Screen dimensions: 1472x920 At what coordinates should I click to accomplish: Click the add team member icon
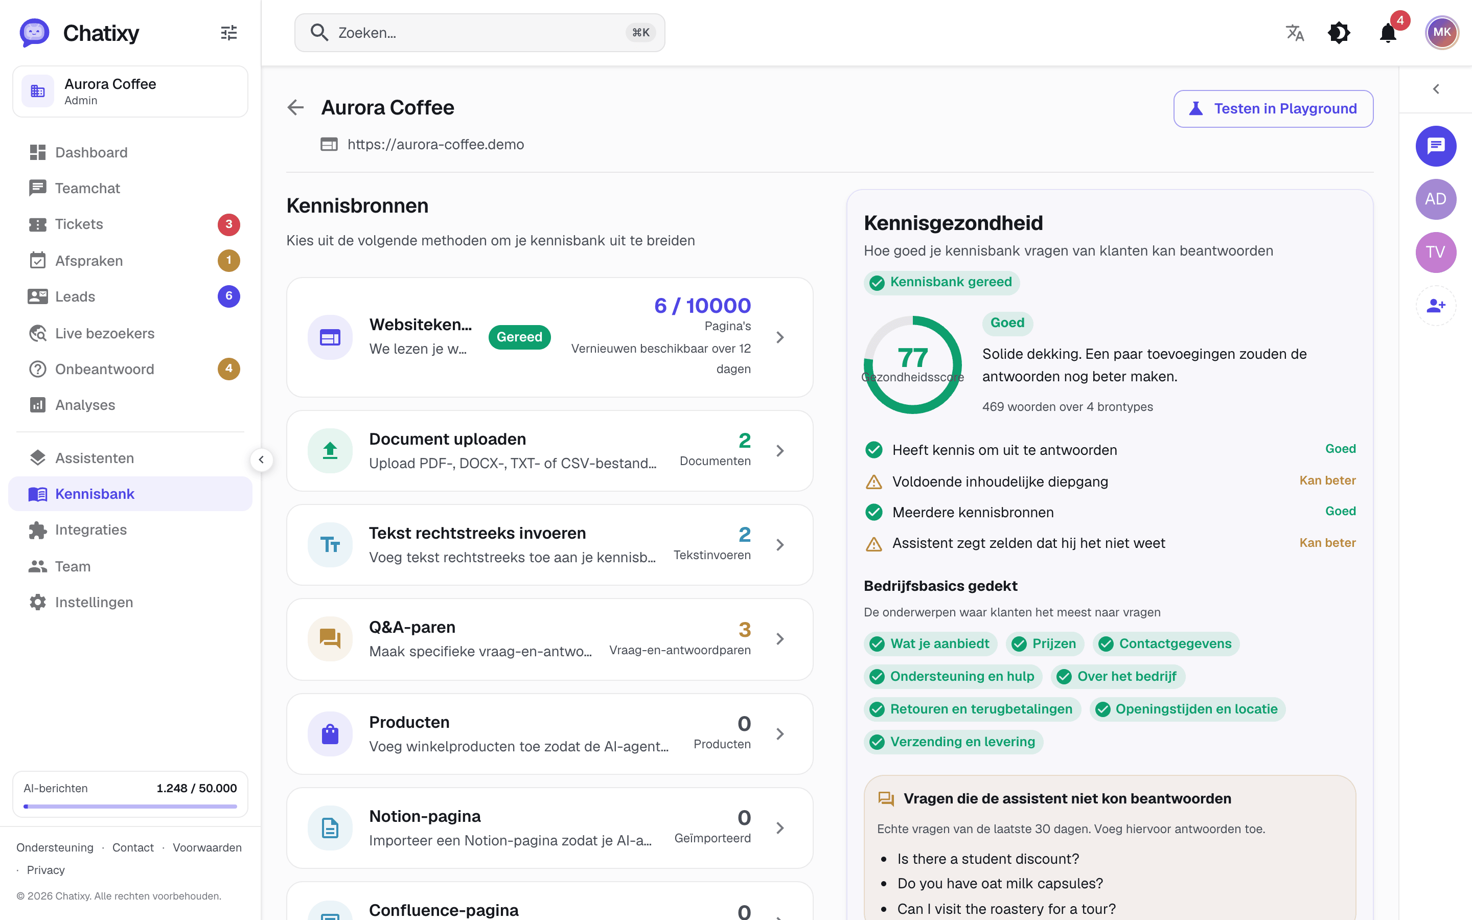[1436, 306]
